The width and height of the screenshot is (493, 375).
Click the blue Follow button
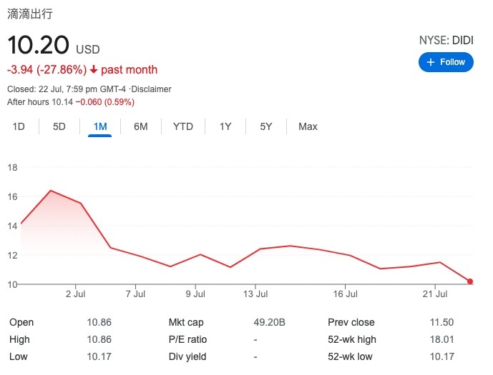(446, 62)
